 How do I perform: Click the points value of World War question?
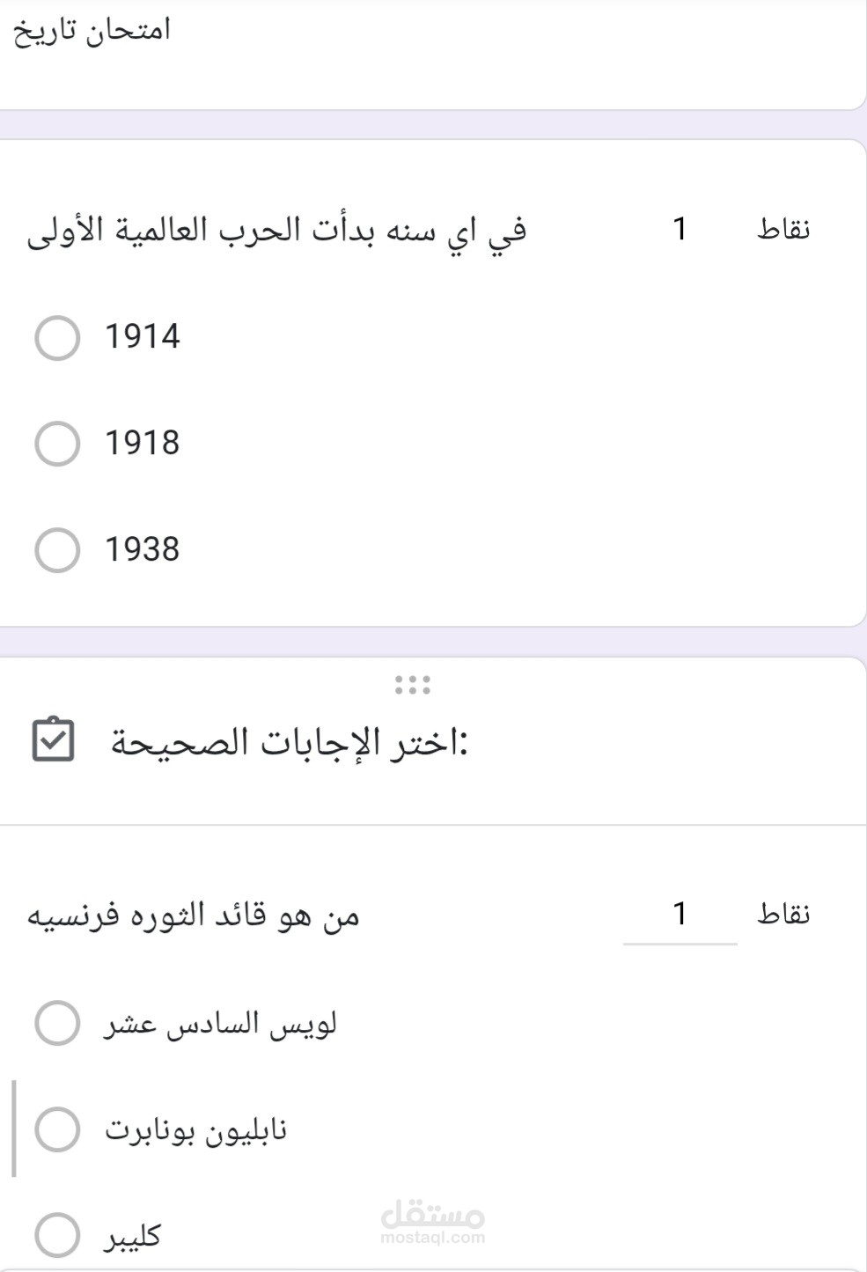point(680,229)
